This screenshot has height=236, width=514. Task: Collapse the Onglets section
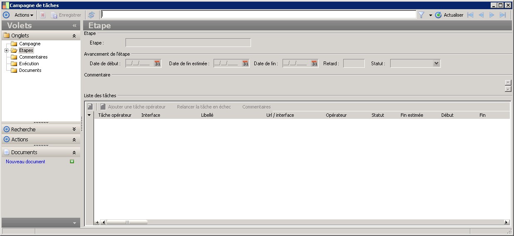(x=74, y=36)
